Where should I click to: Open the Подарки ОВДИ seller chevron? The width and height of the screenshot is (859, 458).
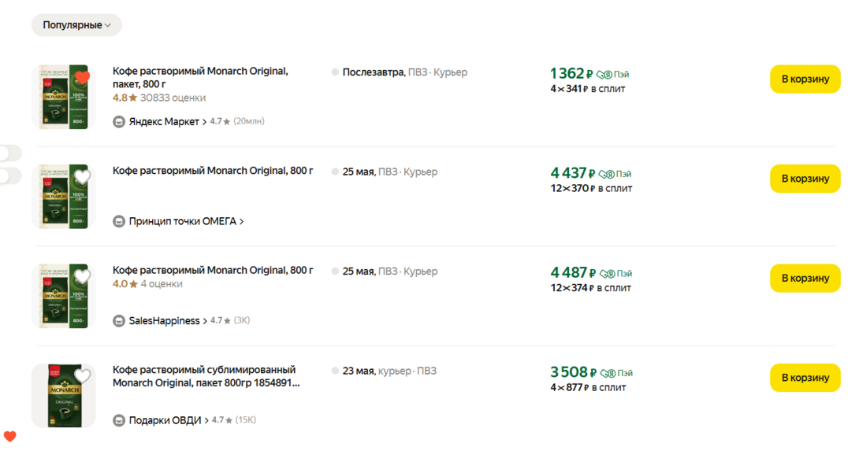tap(206, 421)
